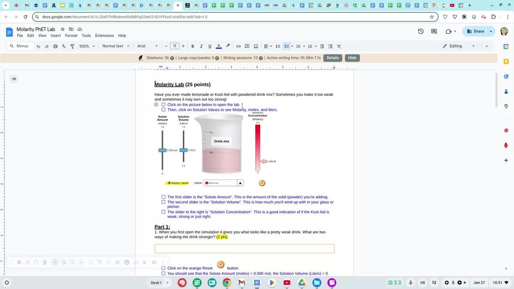This screenshot has height=289, width=514.
Task: Check 'Click on the picture below' checkbox
Action: pyautogui.click(x=163, y=105)
